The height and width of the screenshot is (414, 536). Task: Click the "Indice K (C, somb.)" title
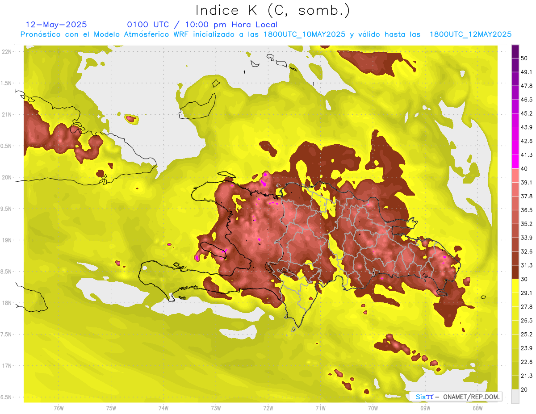[x=273, y=10]
